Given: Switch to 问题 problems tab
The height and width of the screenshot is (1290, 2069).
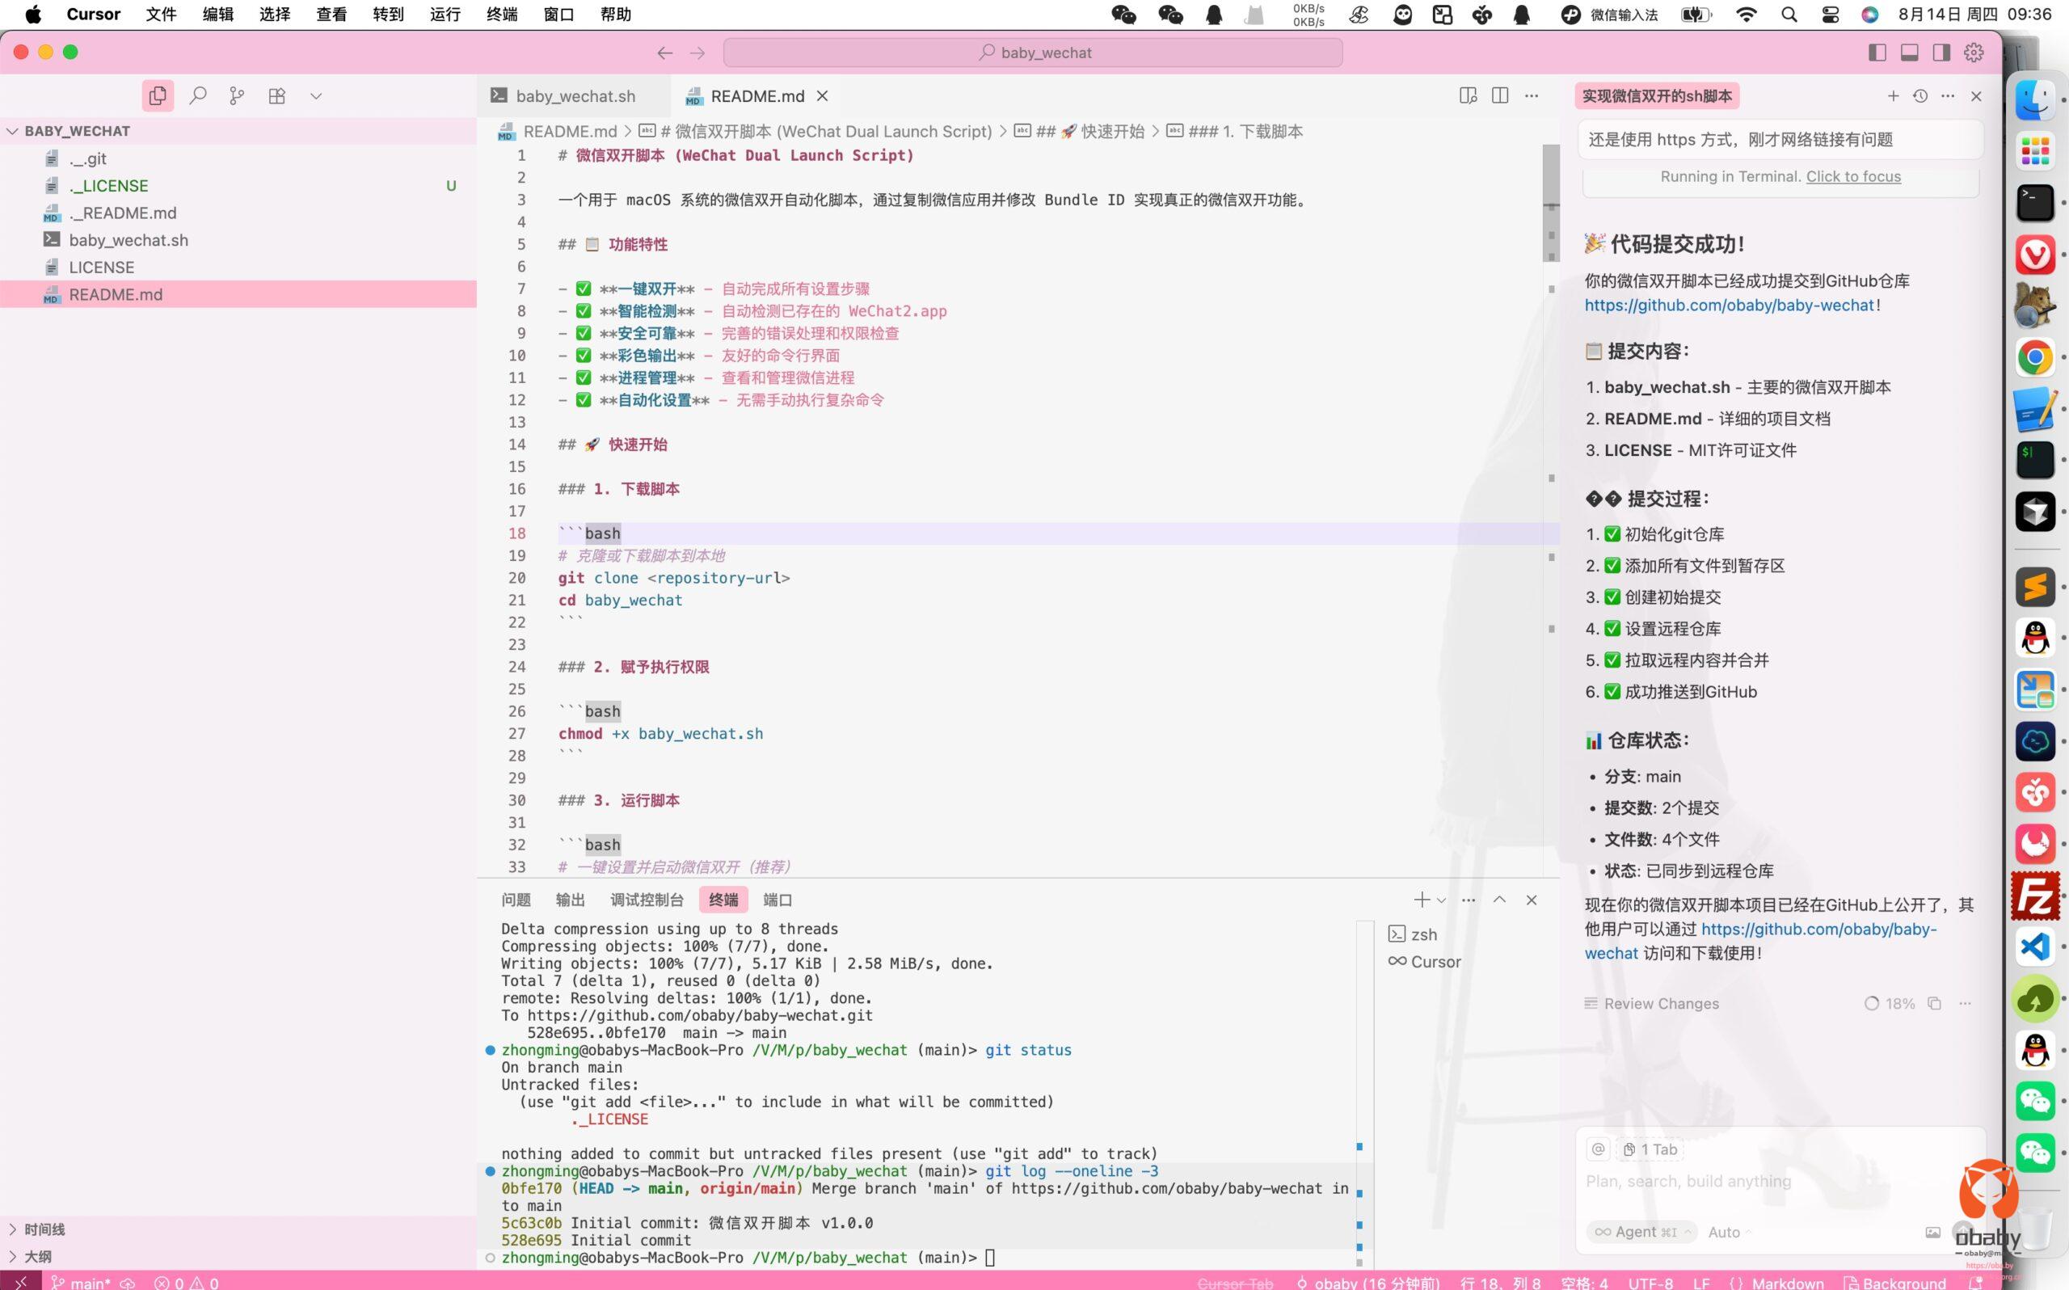Looking at the screenshot, I should pos(516,900).
